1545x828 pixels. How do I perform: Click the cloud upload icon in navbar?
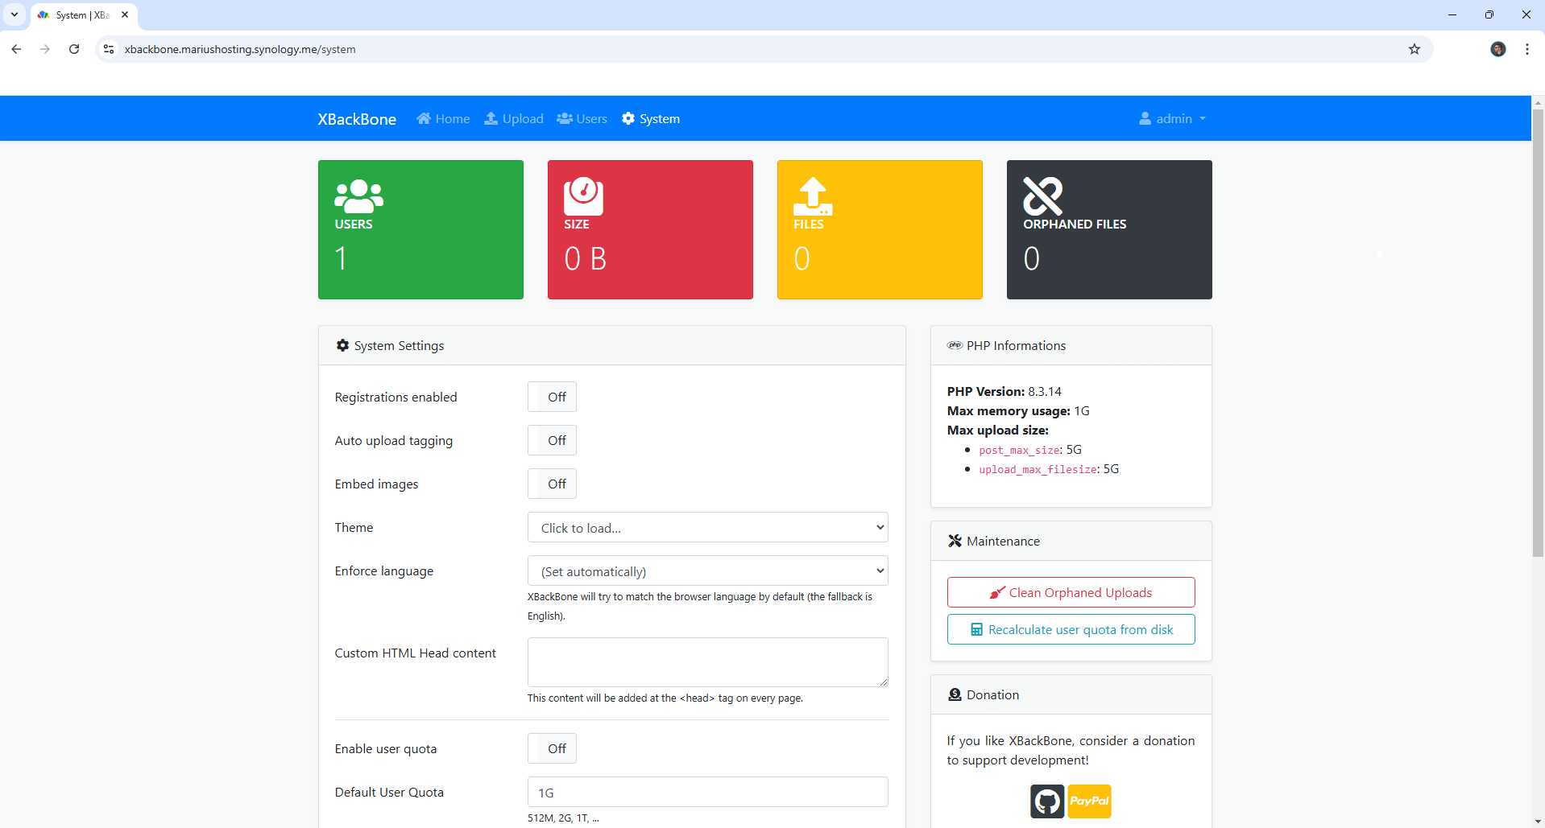[491, 118]
